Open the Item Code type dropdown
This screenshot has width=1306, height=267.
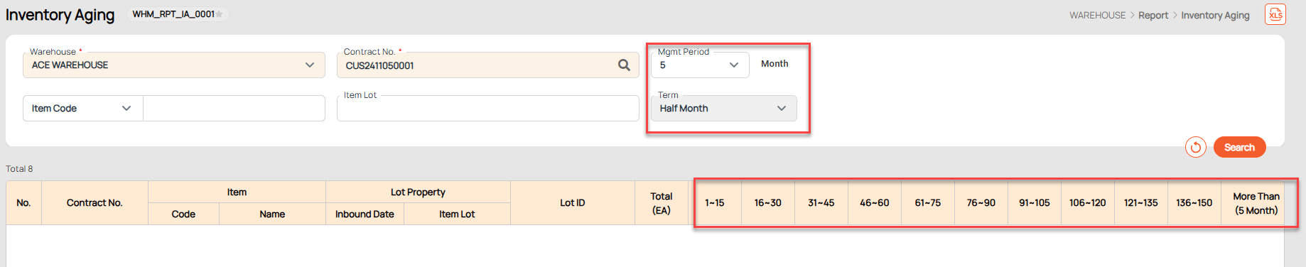click(x=83, y=108)
